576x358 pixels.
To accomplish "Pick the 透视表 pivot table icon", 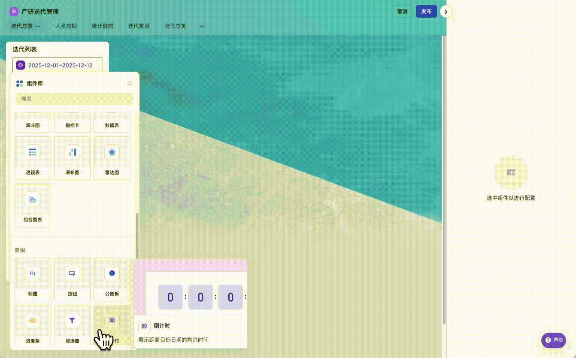I will (x=33, y=152).
